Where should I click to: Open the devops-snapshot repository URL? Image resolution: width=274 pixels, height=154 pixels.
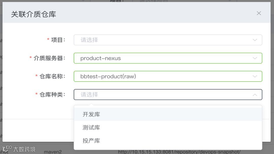179,152
